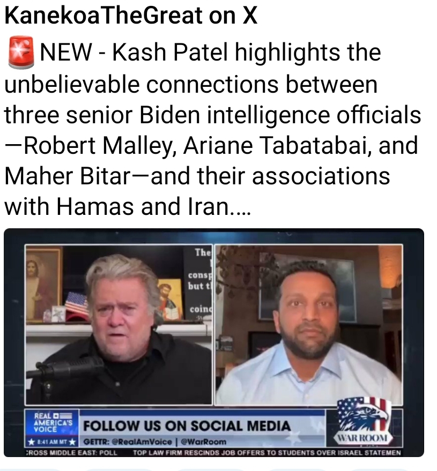Viewport: 437px width, 471px height.
Task: Click the 8:41 AM MT time label
Action: [51, 442]
